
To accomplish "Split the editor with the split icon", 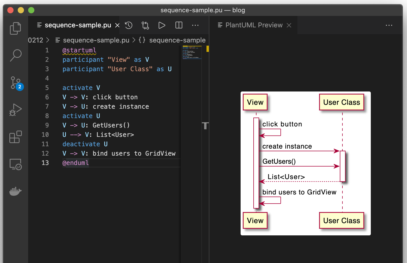I will point(179,25).
